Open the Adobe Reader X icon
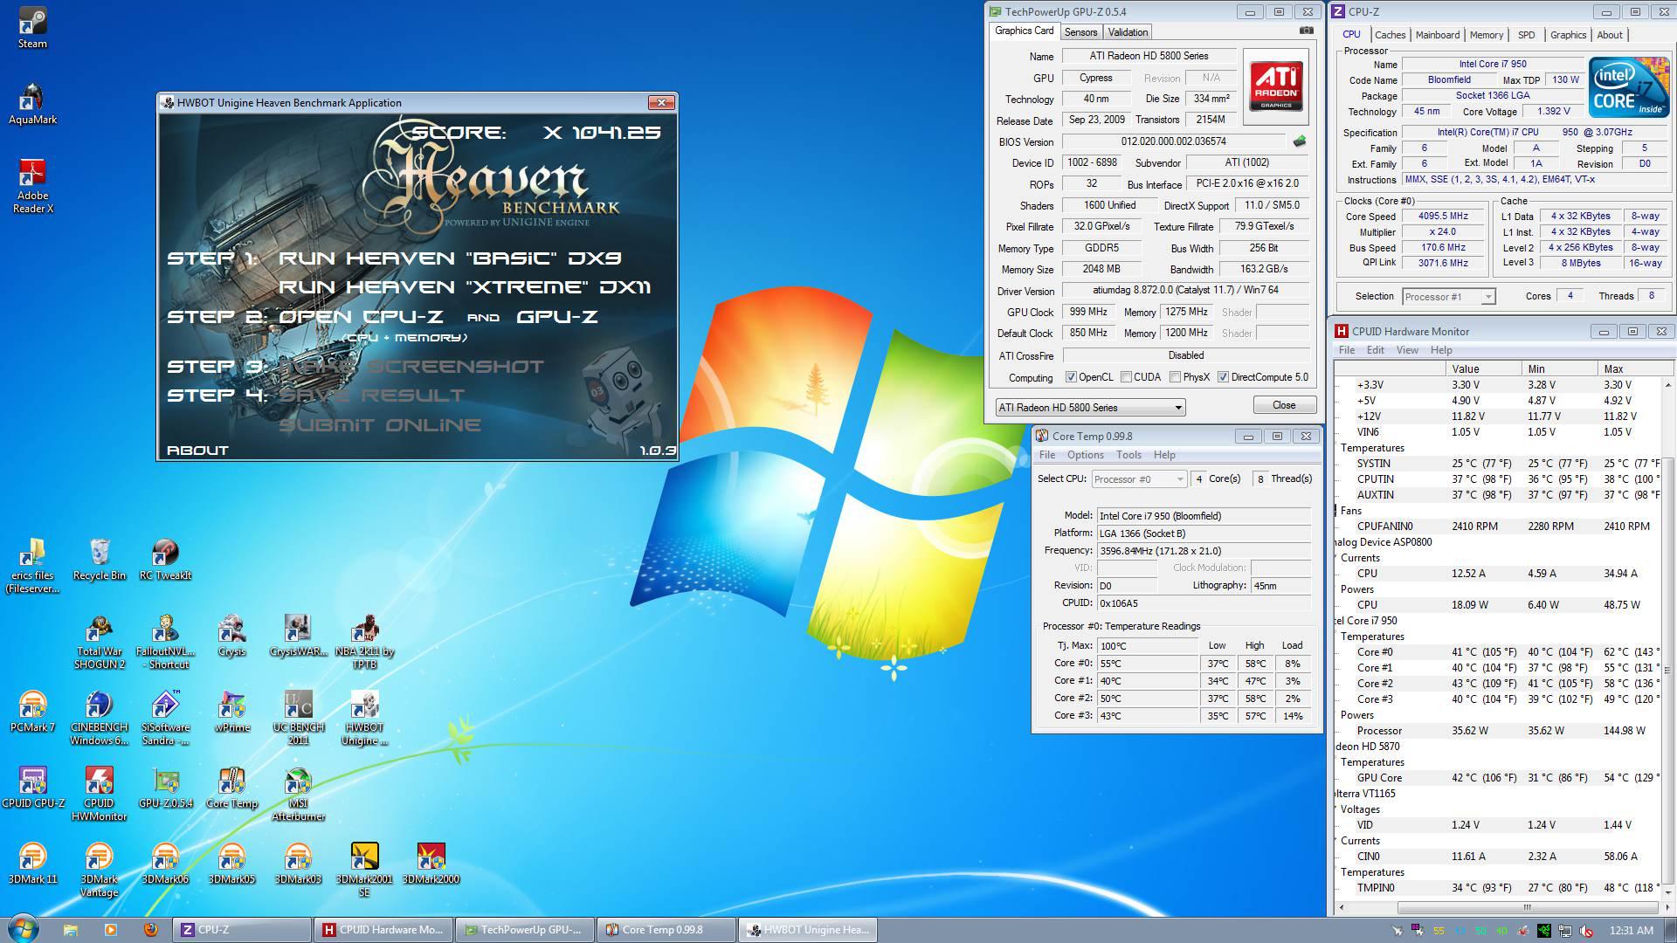Viewport: 1677px width, 943px height. tap(32, 185)
